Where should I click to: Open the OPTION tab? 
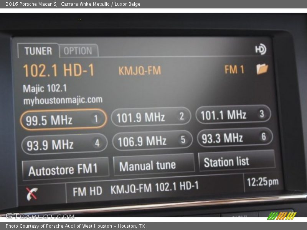78,51
